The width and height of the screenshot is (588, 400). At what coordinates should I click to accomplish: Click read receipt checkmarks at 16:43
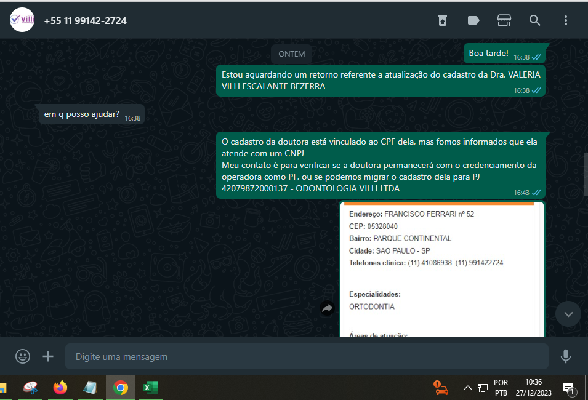[x=537, y=193]
